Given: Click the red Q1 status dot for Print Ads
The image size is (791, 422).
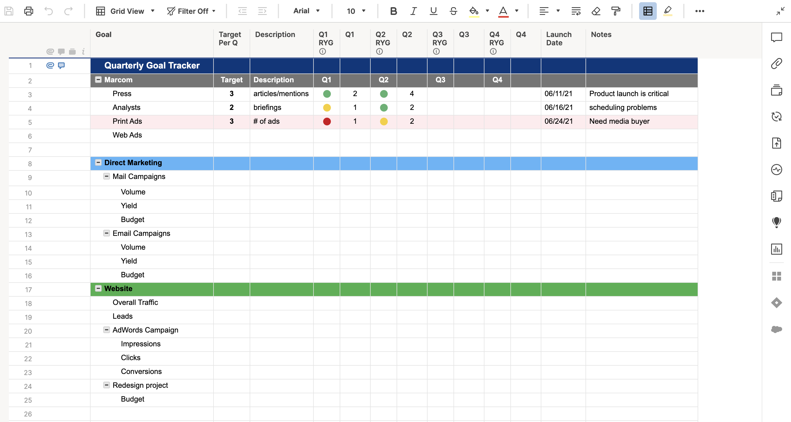Looking at the screenshot, I should [327, 121].
